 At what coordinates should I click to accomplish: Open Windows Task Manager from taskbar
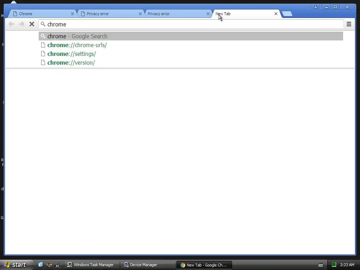tap(91, 265)
